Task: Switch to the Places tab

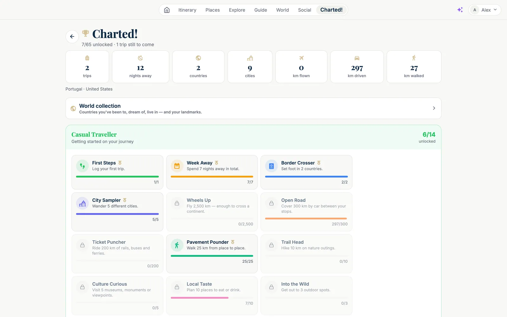Action: pos(213,10)
